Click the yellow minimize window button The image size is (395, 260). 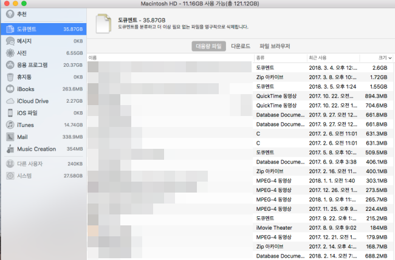(x=15, y=3)
